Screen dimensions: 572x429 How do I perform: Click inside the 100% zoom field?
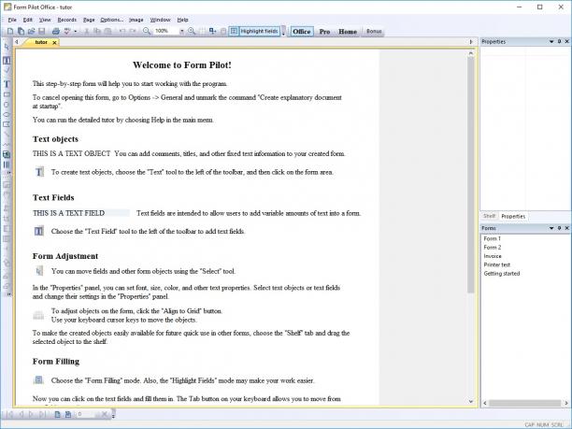166,32
